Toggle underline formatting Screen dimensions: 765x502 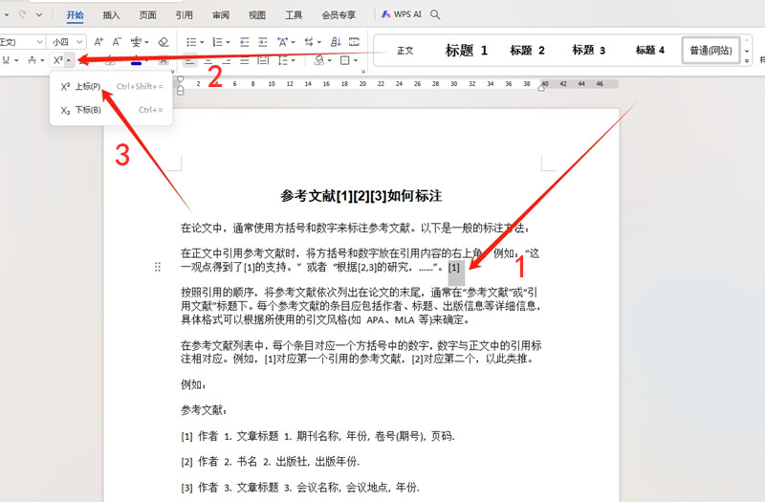[x=6, y=60]
